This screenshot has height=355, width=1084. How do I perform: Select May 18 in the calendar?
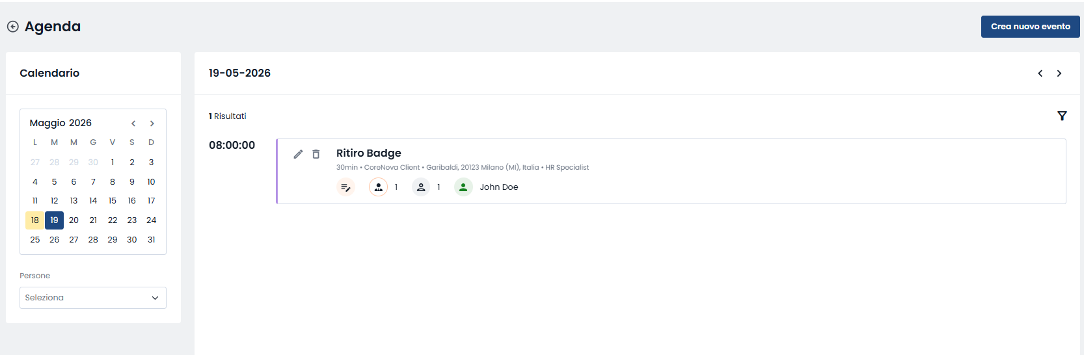coord(35,220)
